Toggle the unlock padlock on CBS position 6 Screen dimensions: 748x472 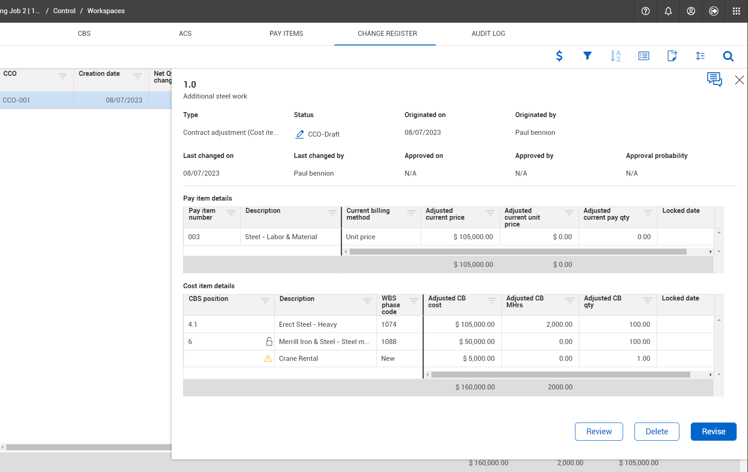point(269,342)
